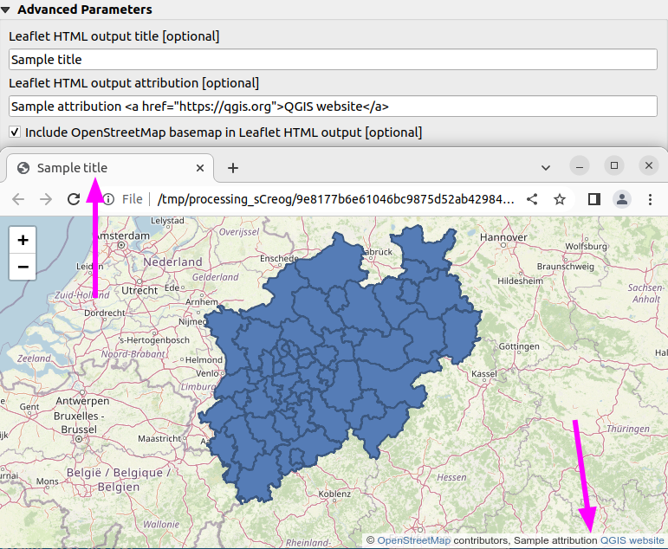Click the browser forward arrow
Viewport: 668px width, 549px height.
coord(46,199)
